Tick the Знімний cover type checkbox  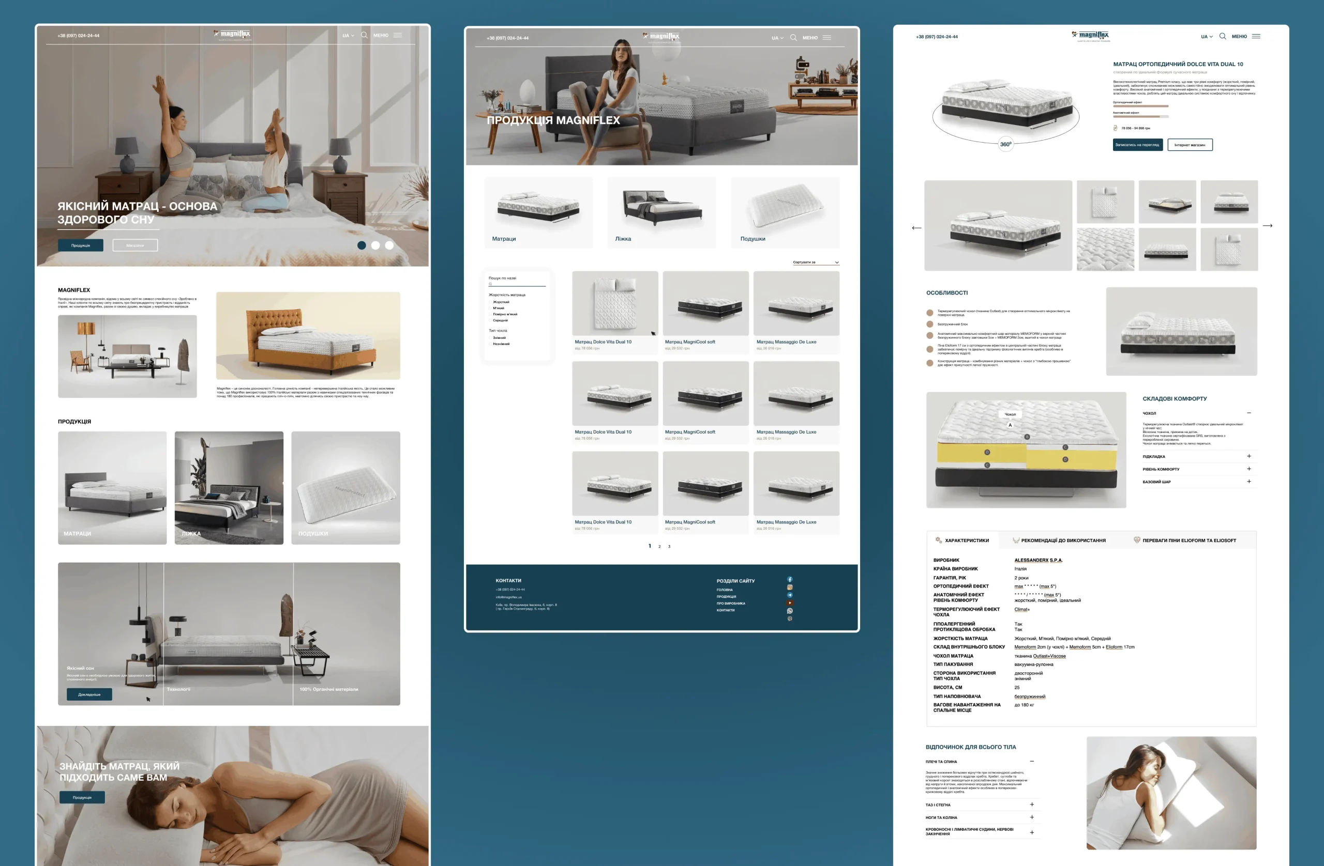[491, 337]
